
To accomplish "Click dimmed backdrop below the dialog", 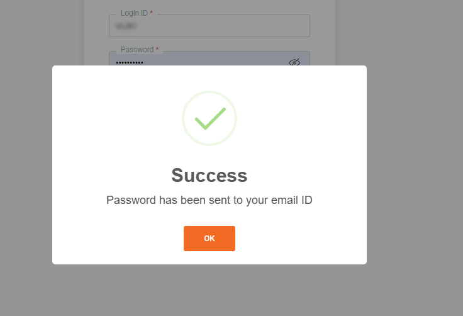I will point(209,290).
